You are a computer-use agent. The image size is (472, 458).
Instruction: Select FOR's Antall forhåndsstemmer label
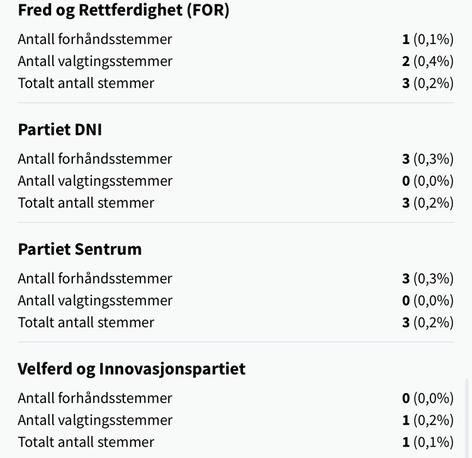click(95, 39)
